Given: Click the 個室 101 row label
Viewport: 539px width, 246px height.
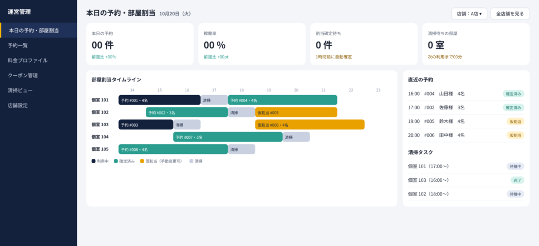Looking at the screenshot, I should tap(101, 100).
